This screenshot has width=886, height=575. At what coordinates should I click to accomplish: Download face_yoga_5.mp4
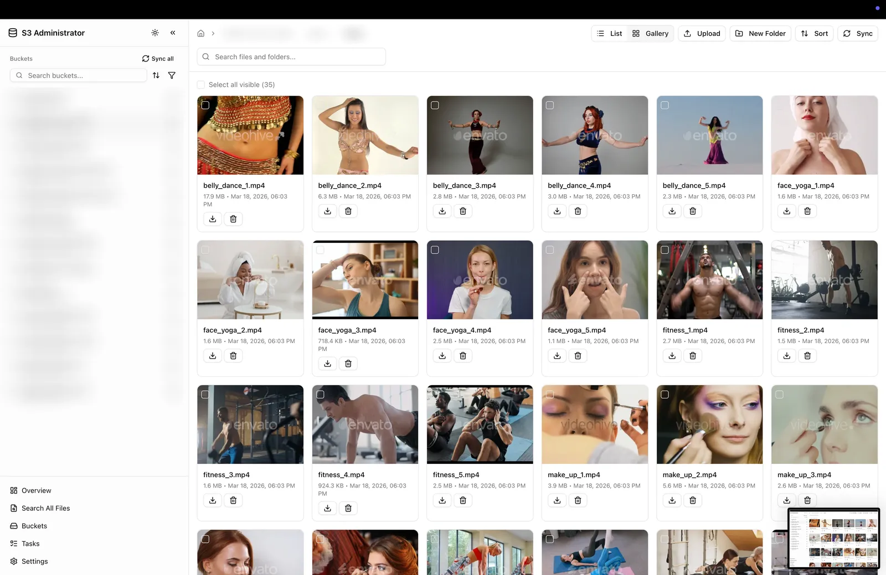point(557,356)
